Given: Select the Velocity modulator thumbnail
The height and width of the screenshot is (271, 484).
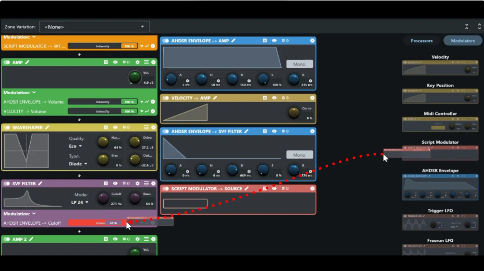Looking at the screenshot, I should click(440, 68).
